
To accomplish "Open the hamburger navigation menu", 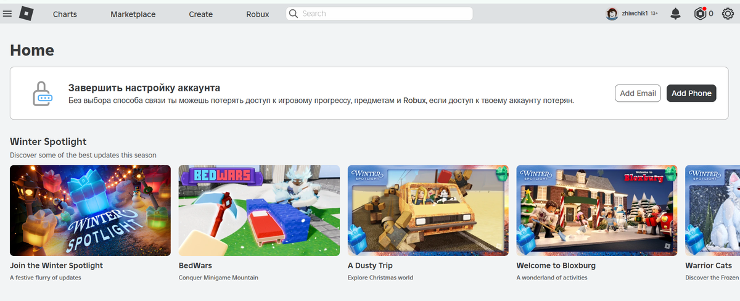I will pyautogui.click(x=7, y=14).
